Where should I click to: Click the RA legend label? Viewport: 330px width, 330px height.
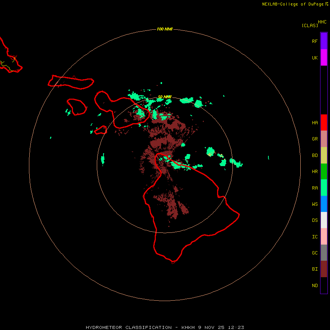(315, 188)
